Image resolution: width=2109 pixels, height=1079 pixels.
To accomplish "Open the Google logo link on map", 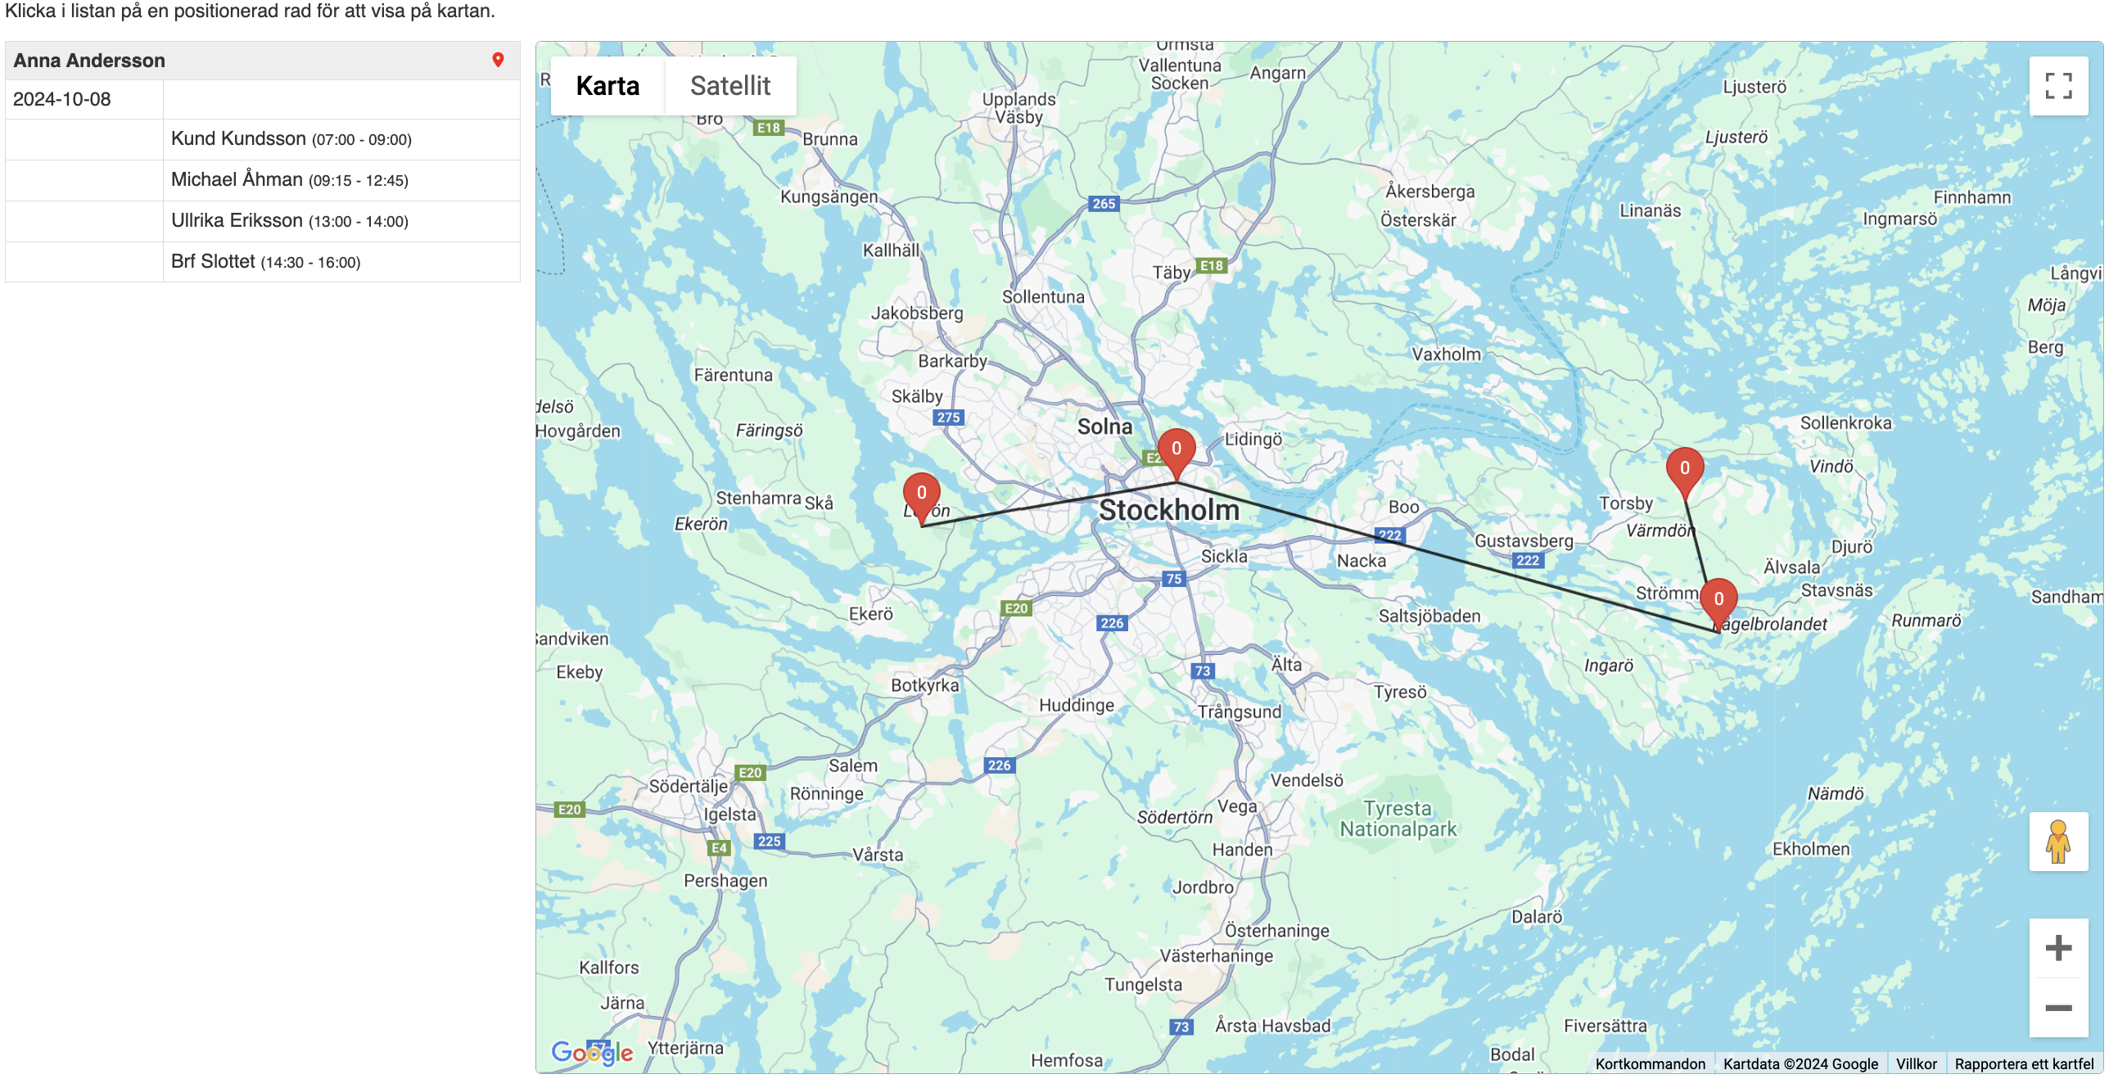I will tap(592, 1052).
